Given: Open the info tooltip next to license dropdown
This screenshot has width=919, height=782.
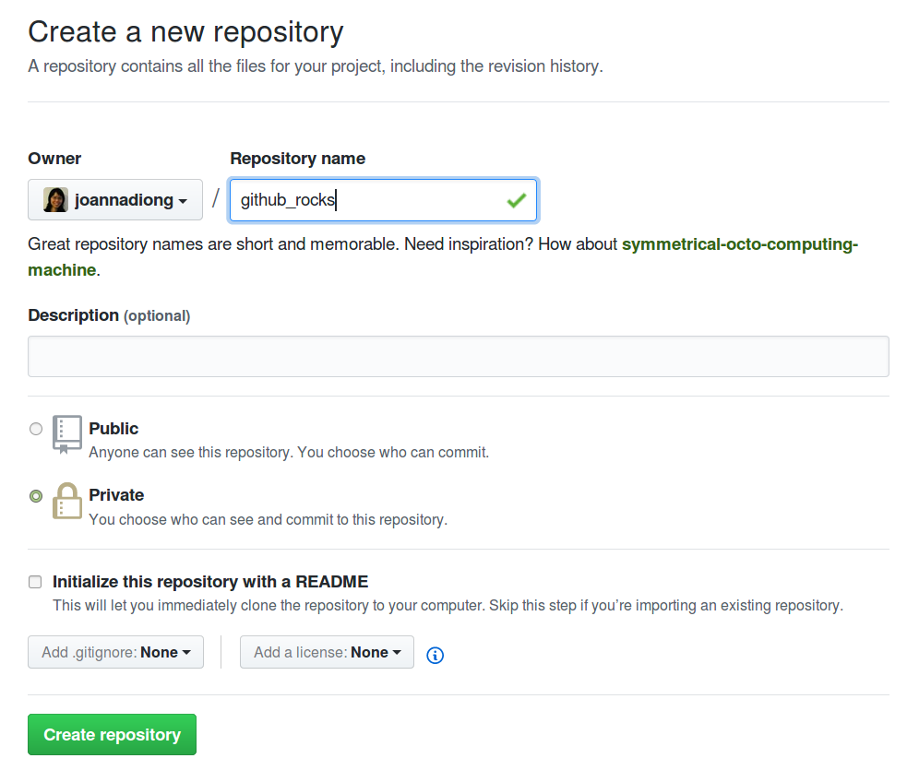Looking at the screenshot, I should (435, 655).
